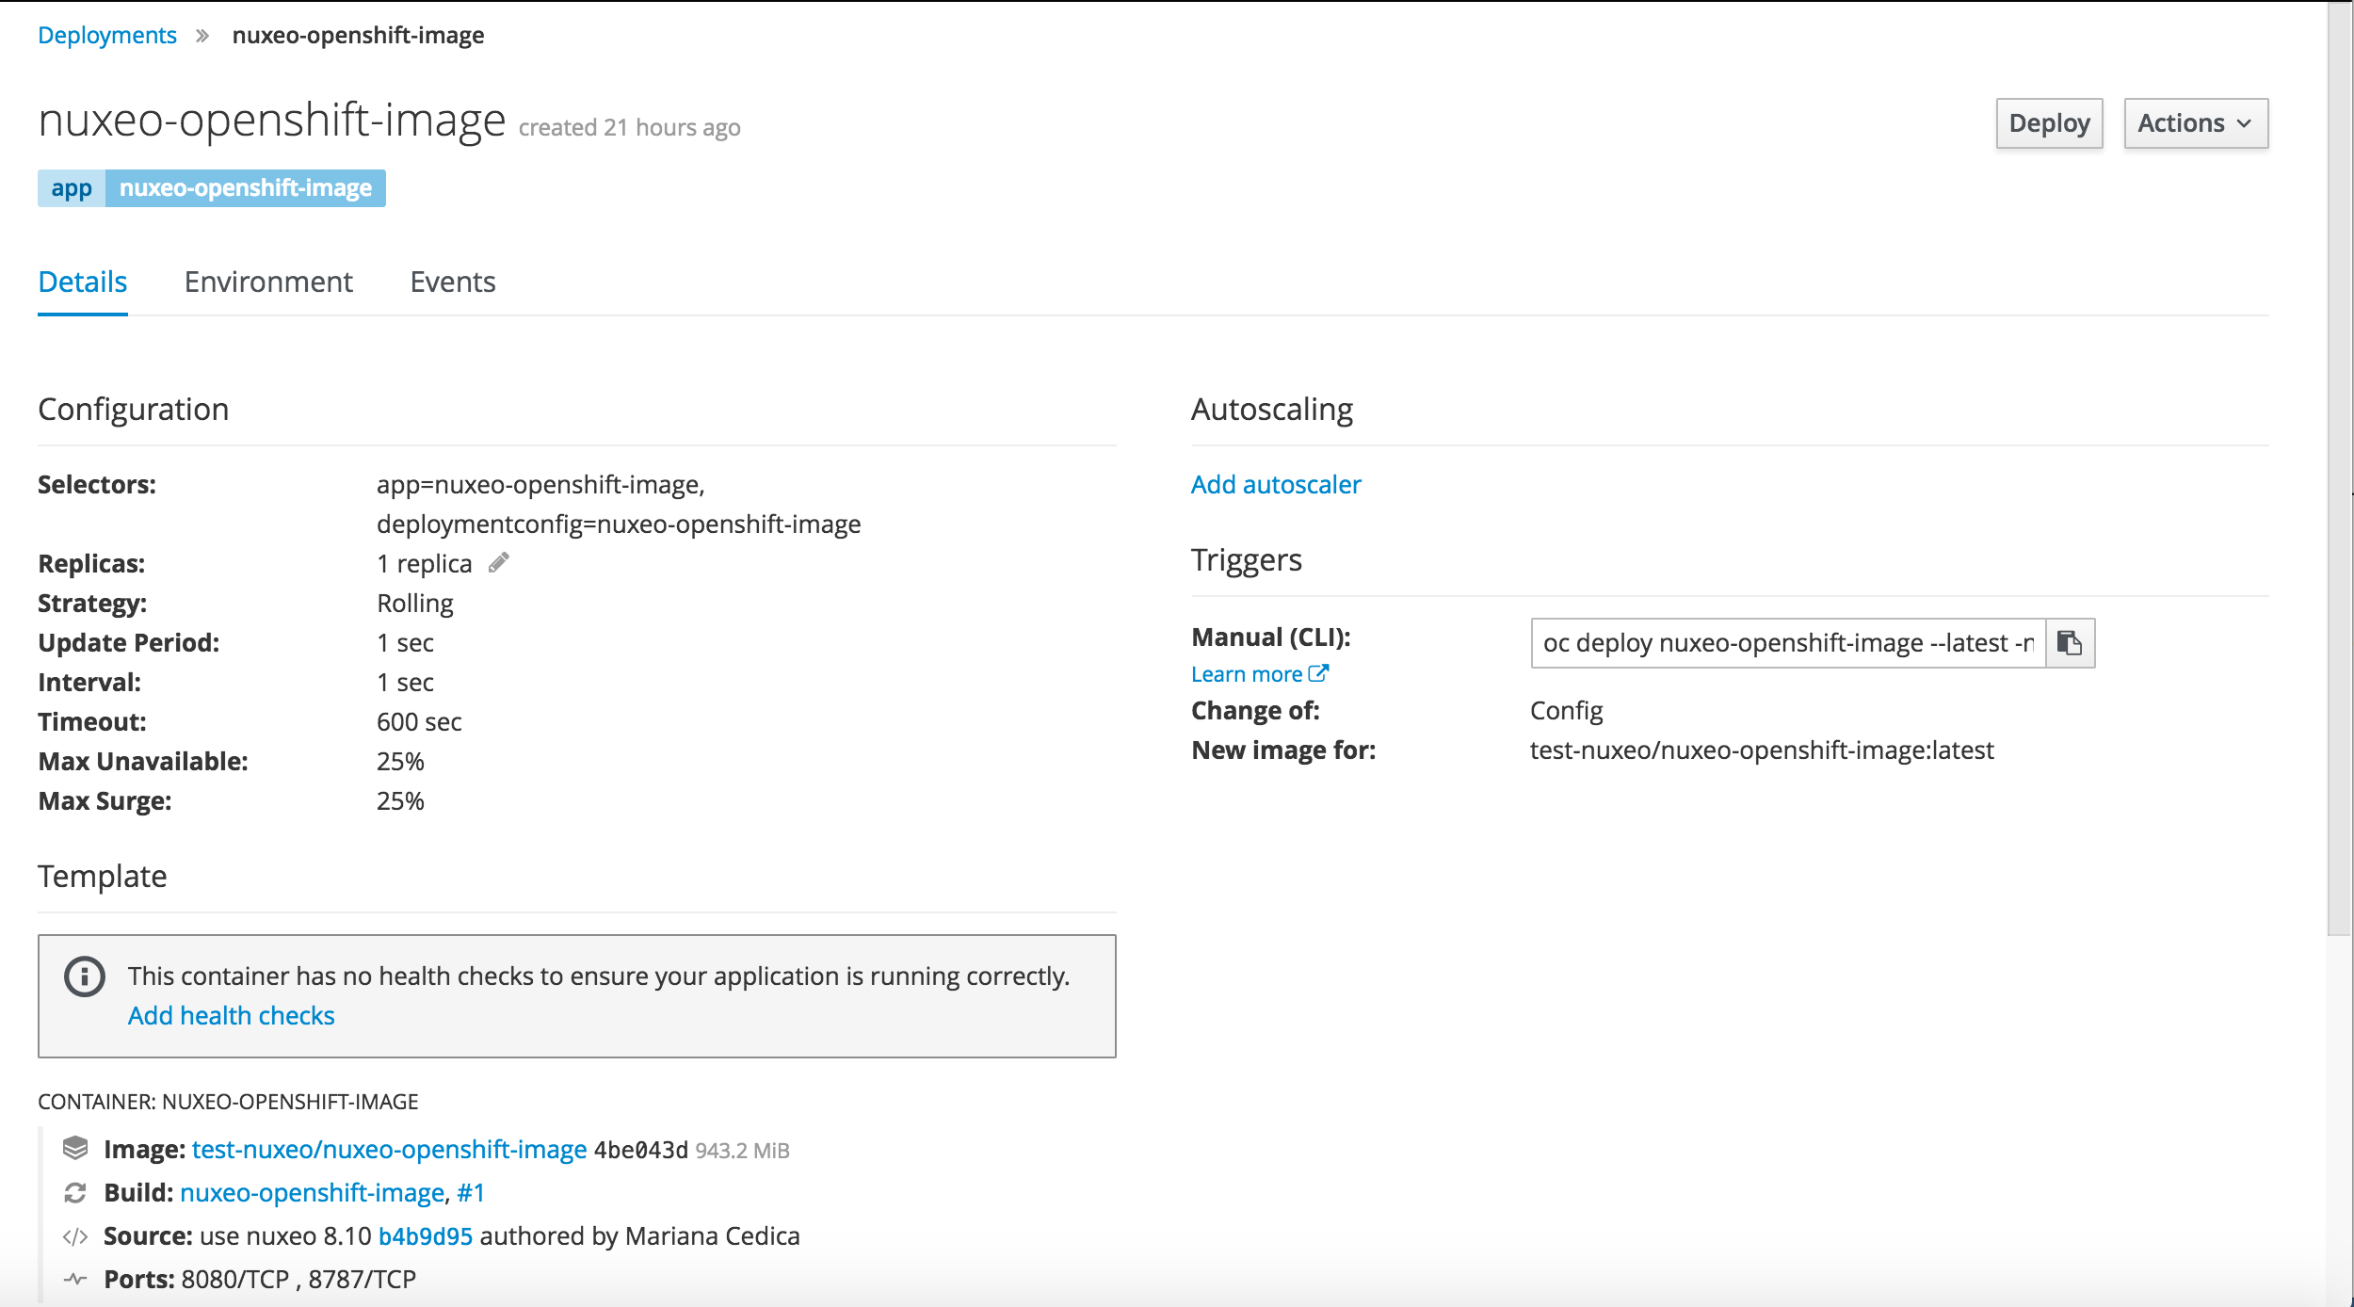This screenshot has width=2354, height=1307.
Task: Click the Max Surge '25%' value
Action: click(x=400, y=800)
